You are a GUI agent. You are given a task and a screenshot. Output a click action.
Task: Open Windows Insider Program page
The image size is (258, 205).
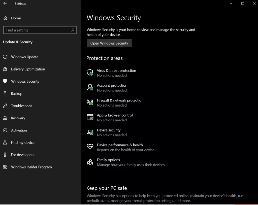pos(31,167)
